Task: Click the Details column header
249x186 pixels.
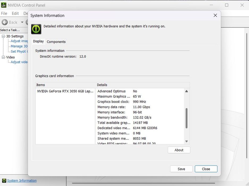Action: pyautogui.click(x=143, y=85)
